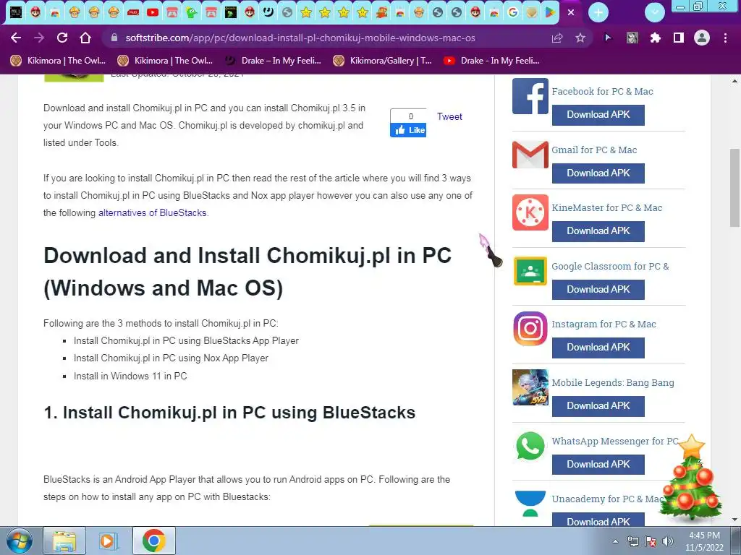Bookmark this page with the star icon
The image size is (741, 555).
(x=580, y=38)
